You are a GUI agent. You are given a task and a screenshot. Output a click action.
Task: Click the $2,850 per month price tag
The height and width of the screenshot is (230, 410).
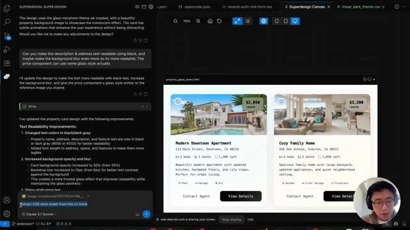tap(252, 104)
